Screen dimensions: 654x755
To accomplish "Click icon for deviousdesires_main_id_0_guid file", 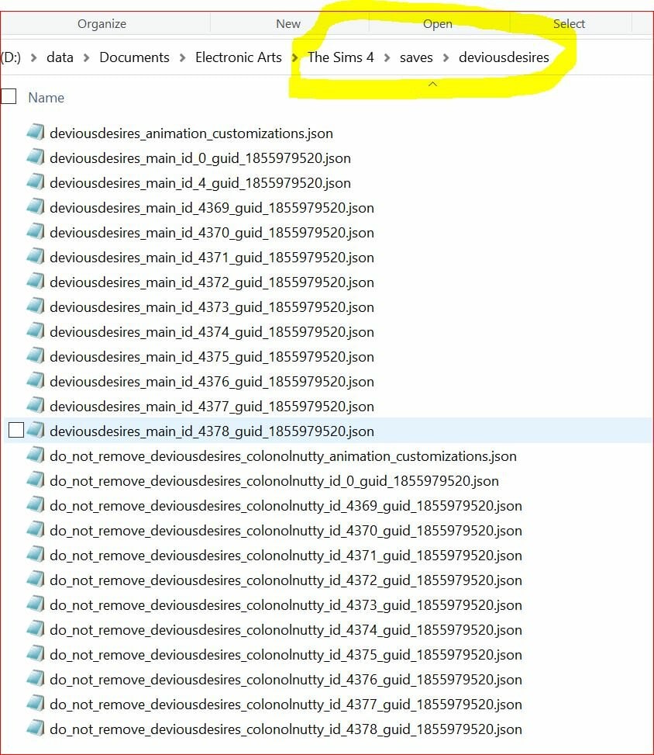I will (x=36, y=157).
